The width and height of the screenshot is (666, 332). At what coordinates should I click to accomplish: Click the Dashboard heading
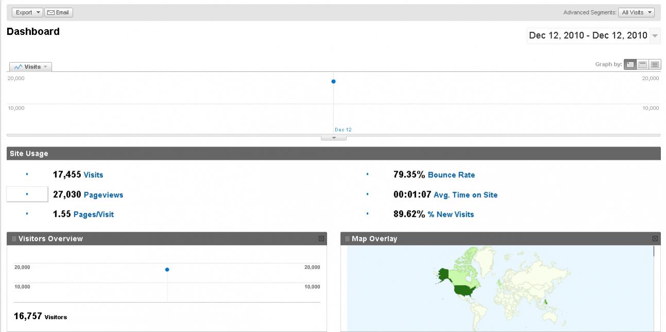click(x=33, y=31)
